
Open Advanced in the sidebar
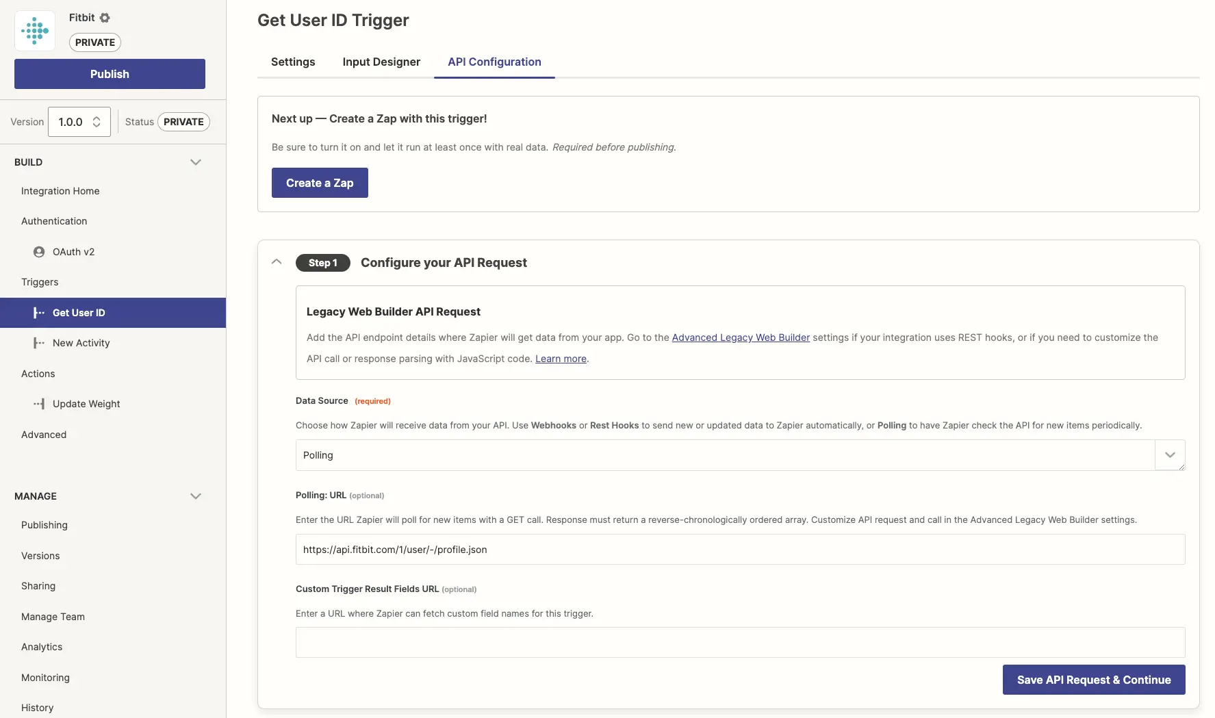click(x=44, y=435)
